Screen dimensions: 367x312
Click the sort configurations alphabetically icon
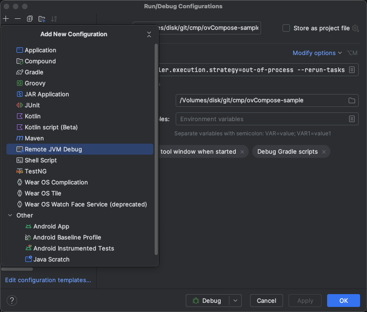coord(54,19)
